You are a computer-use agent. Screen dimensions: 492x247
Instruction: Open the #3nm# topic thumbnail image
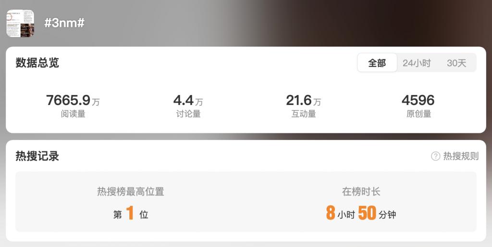point(20,24)
